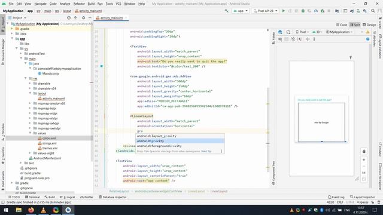
Task: Hide the Project panel with the minus icon
Action: coord(90,18)
